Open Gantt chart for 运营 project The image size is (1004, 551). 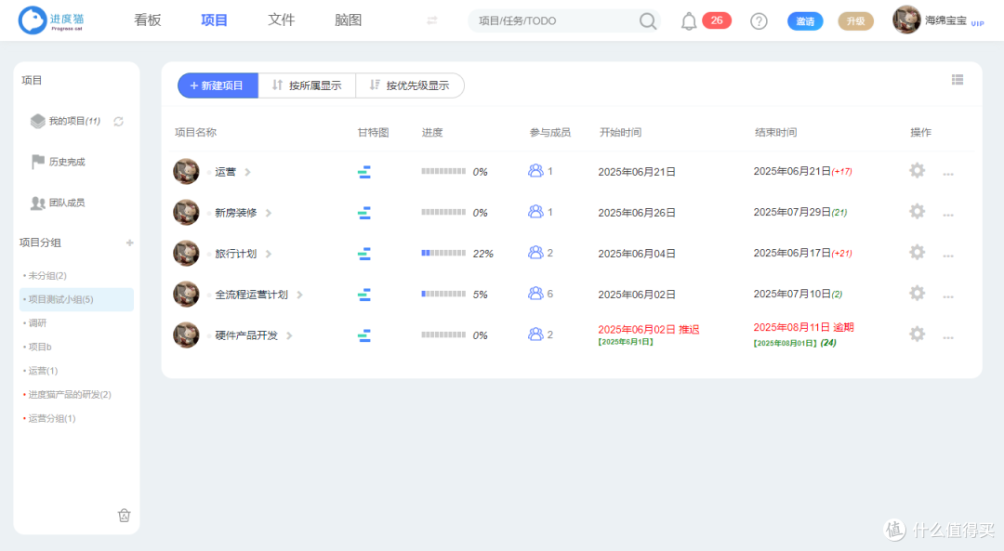point(363,172)
